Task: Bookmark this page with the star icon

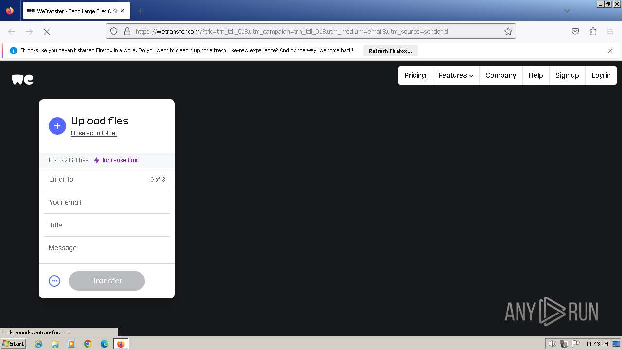Action: point(508,31)
